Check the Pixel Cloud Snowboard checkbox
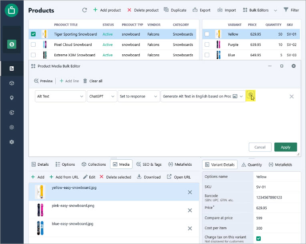Image resolution: width=306 pixels, height=244 pixels. coord(33,45)
